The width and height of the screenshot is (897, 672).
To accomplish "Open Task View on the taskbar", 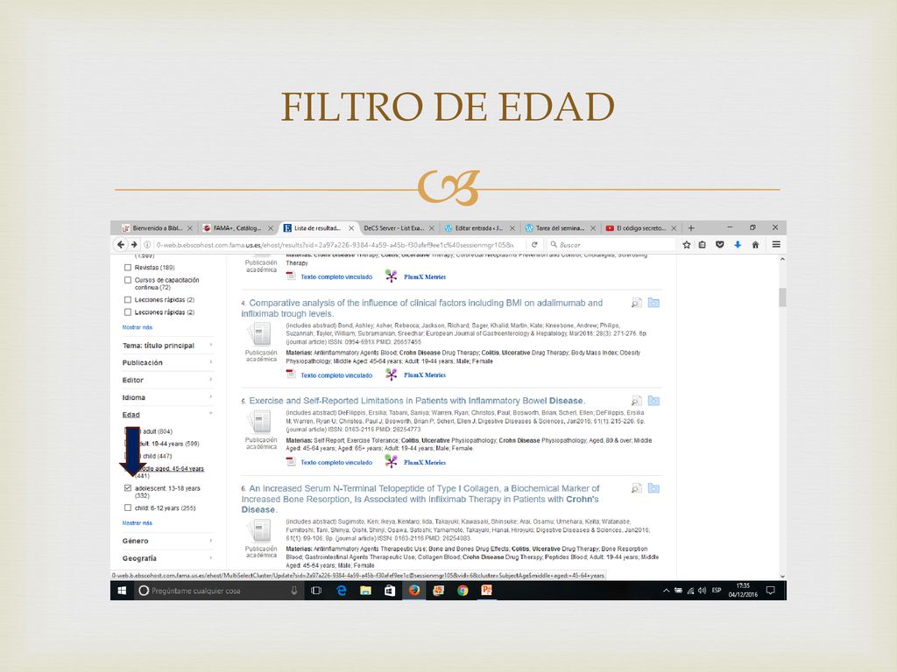I will (x=315, y=591).
